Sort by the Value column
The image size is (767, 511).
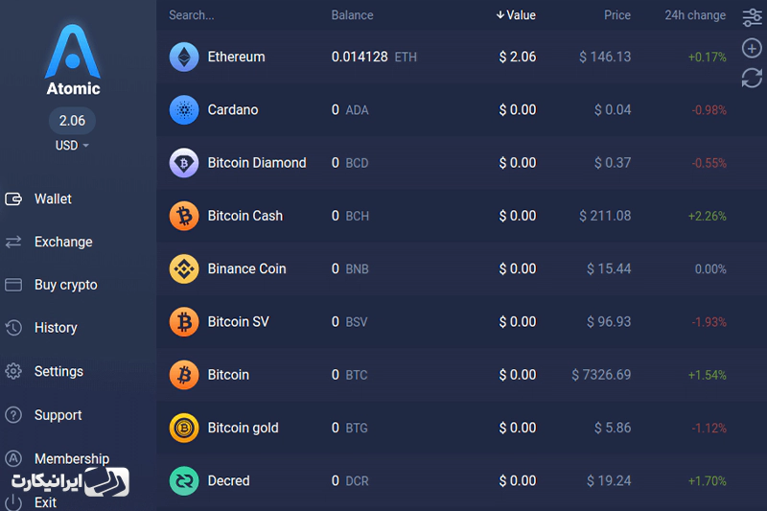[x=516, y=15]
